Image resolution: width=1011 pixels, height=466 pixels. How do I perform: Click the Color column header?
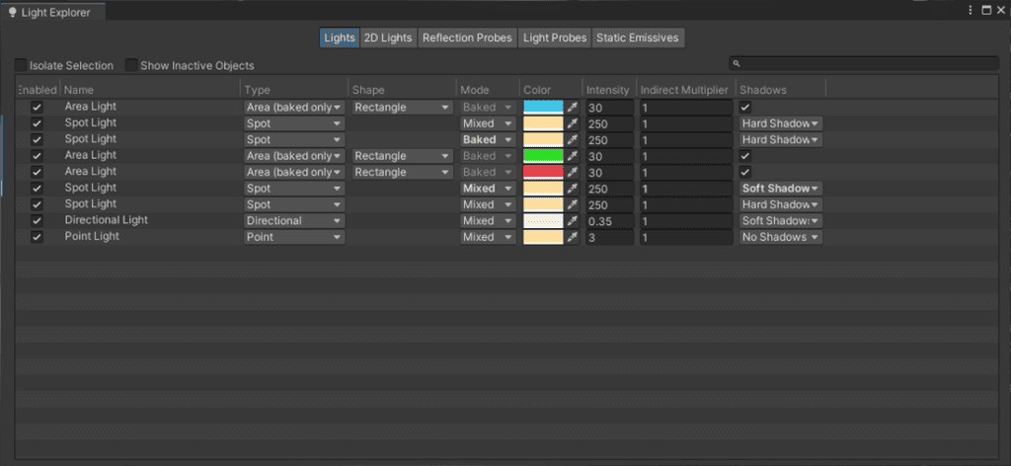[x=551, y=90]
